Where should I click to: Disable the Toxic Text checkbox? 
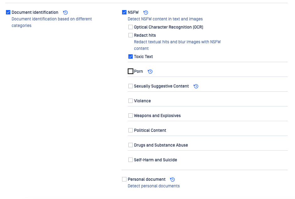click(x=131, y=57)
